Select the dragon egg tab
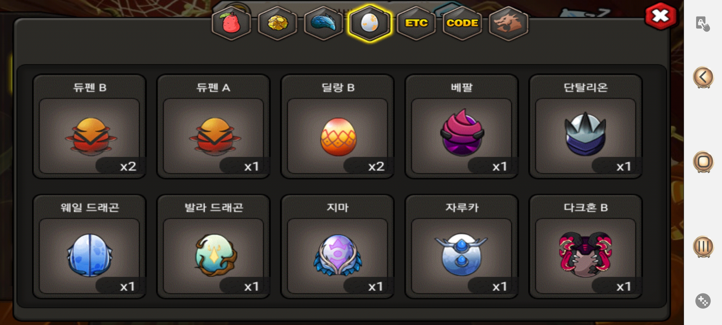The height and width of the screenshot is (325, 722). (370, 23)
